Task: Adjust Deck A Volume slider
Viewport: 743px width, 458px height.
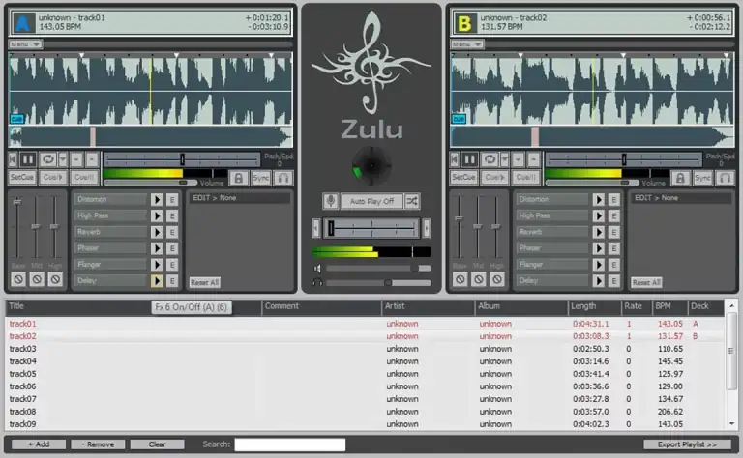Action: [151, 183]
